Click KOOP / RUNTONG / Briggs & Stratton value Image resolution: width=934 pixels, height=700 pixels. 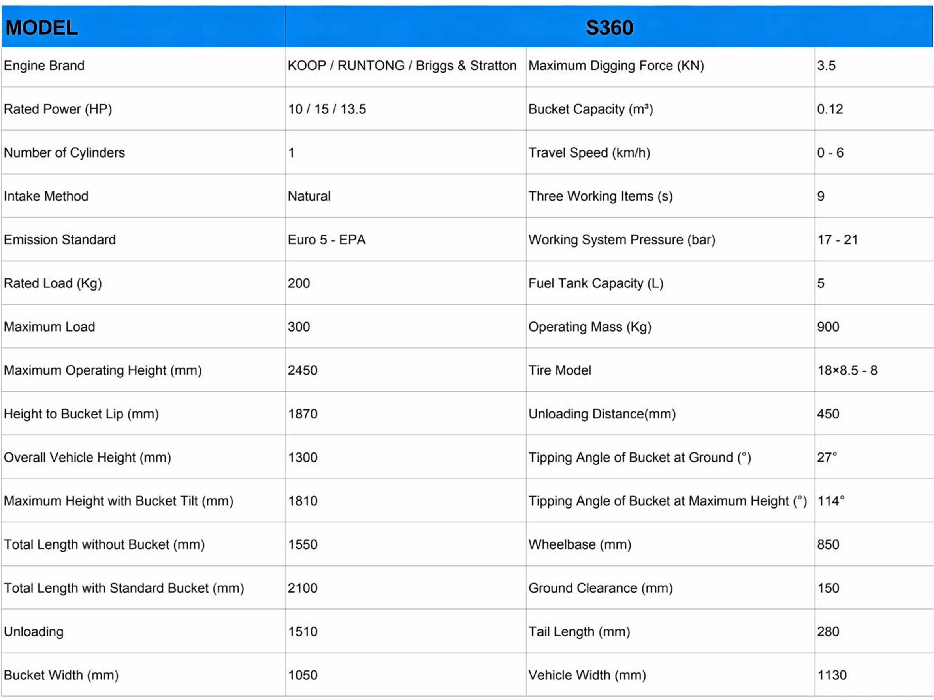(401, 66)
